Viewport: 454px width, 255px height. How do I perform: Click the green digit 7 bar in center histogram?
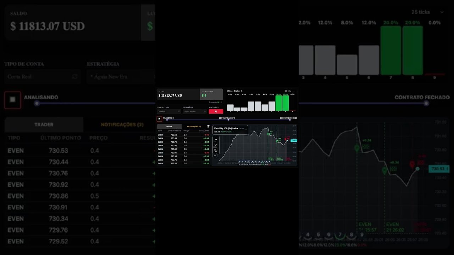279,103
